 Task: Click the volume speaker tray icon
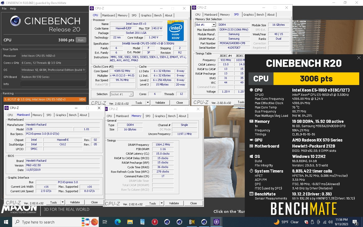330,222
